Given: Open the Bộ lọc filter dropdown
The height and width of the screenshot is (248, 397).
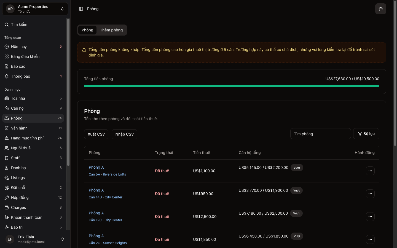Looking at the screenshot, I should tap(366, 134).
